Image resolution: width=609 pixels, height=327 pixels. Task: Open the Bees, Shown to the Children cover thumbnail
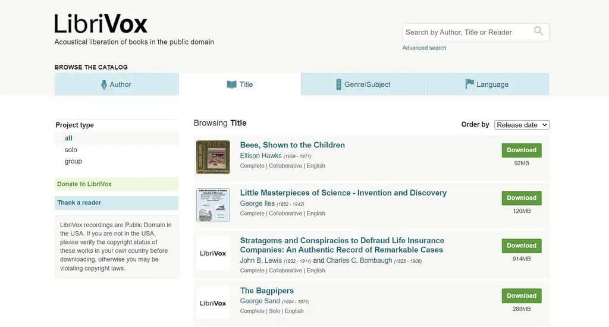[x=213, y=157]
